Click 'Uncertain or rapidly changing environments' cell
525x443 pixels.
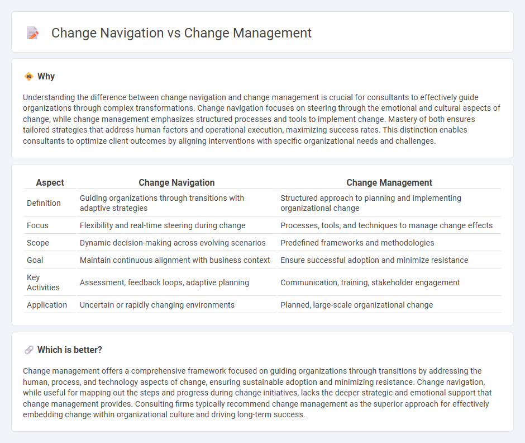[176, 305]
